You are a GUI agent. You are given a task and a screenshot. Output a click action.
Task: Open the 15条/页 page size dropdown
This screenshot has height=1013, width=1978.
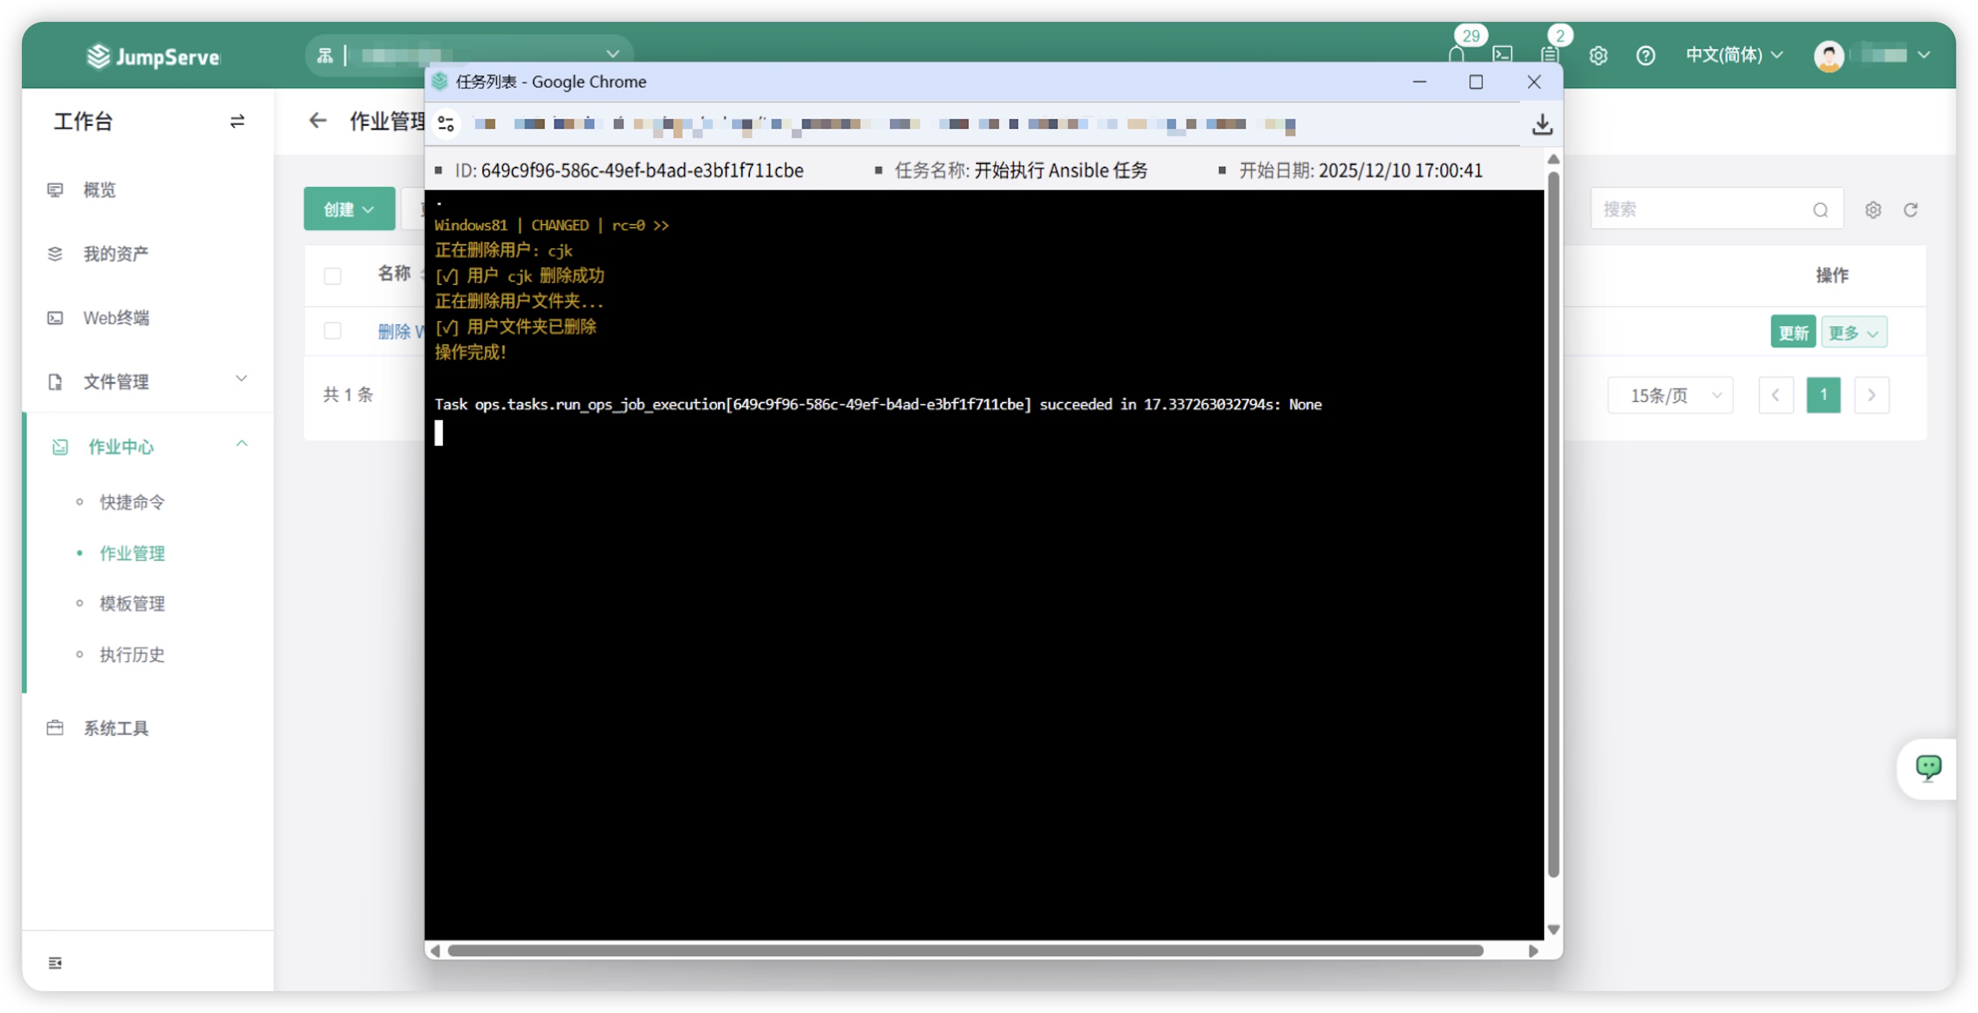click(x=1670, y=395)
